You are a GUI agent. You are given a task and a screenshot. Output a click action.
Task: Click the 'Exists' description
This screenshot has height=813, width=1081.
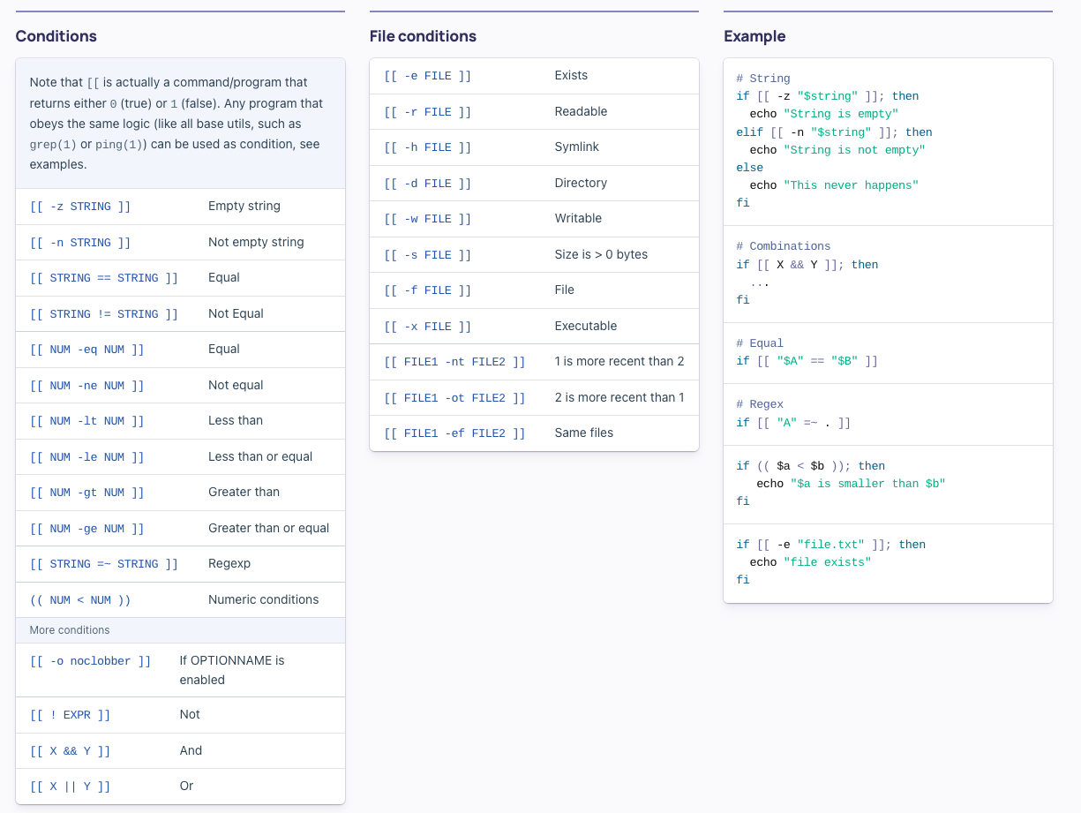[571, 75]
